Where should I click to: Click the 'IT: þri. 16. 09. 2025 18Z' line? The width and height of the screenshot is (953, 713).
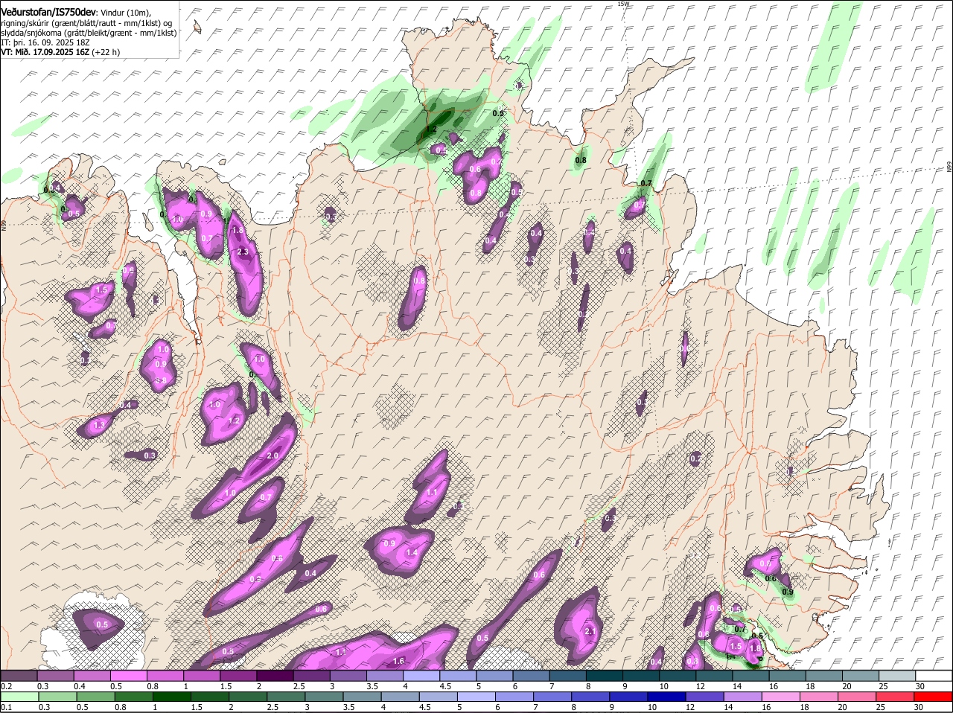click(45, 42)
